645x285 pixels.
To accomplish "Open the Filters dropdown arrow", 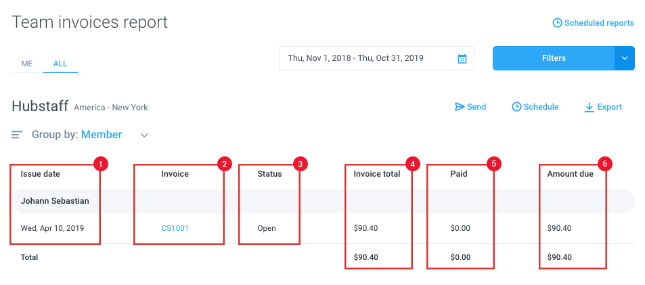I will [x=625, y=58].
